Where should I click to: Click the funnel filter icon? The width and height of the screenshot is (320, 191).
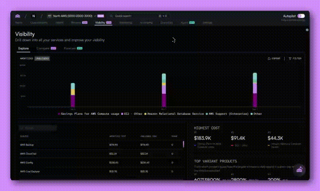(290, 58)
